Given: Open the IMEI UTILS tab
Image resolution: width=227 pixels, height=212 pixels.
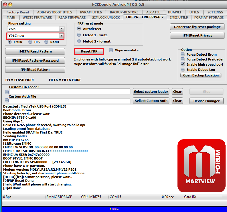Looking at the screenshot, I should 179,17.
